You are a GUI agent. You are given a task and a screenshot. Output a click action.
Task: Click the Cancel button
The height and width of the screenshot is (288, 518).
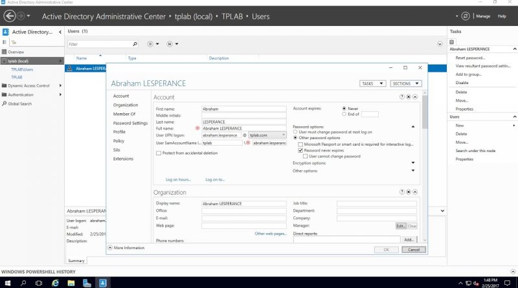point(414,250)
